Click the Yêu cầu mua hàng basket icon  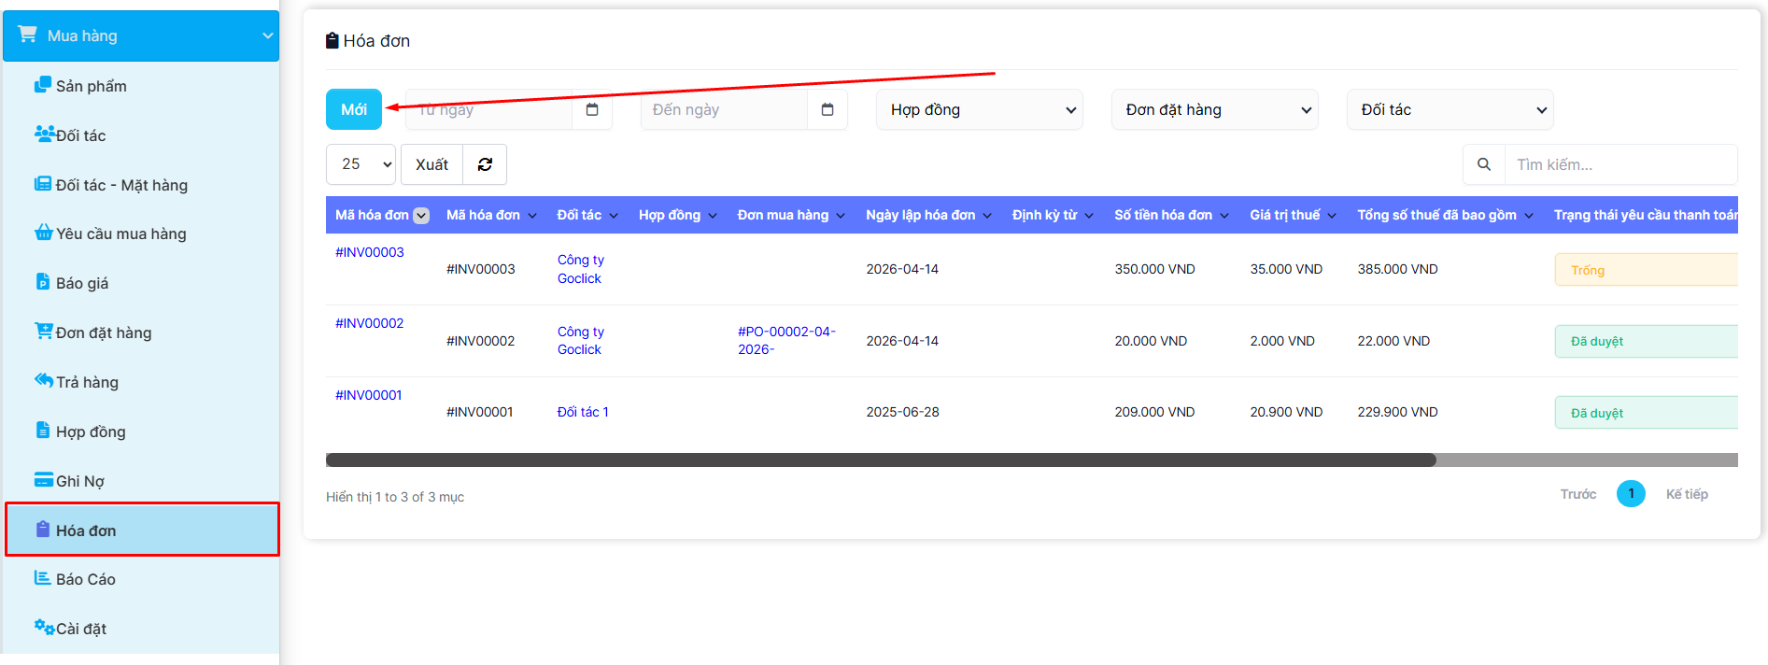coord(43,233)
